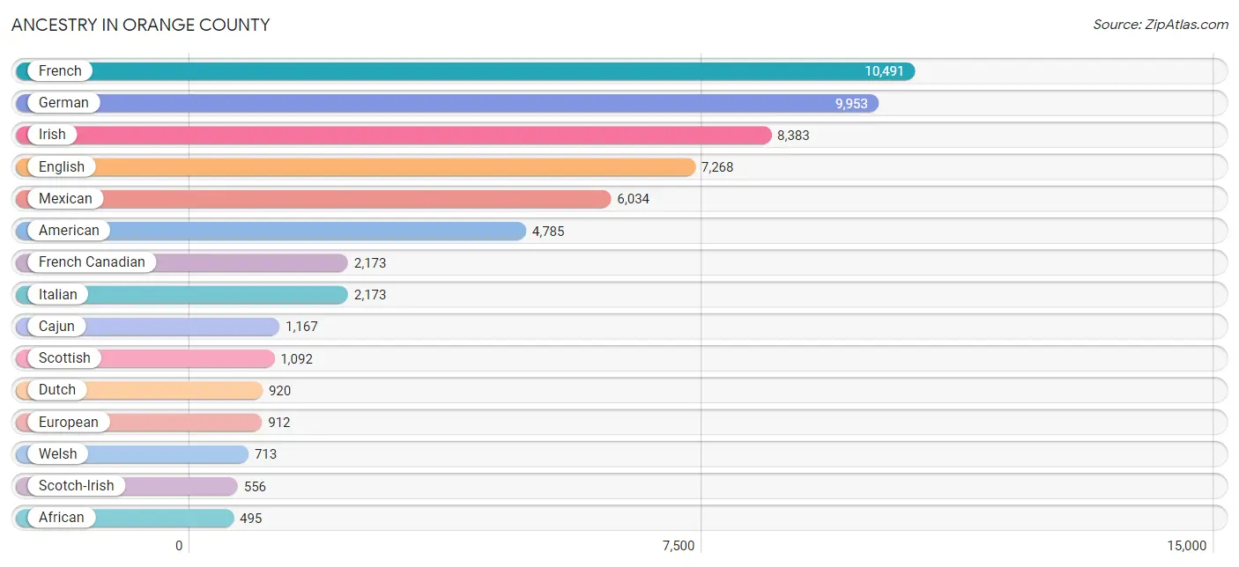Select the European label

[69, 423]
